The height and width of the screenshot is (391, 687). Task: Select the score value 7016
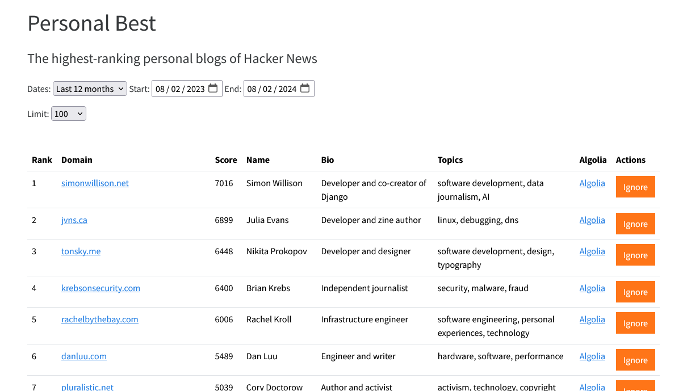224,183
